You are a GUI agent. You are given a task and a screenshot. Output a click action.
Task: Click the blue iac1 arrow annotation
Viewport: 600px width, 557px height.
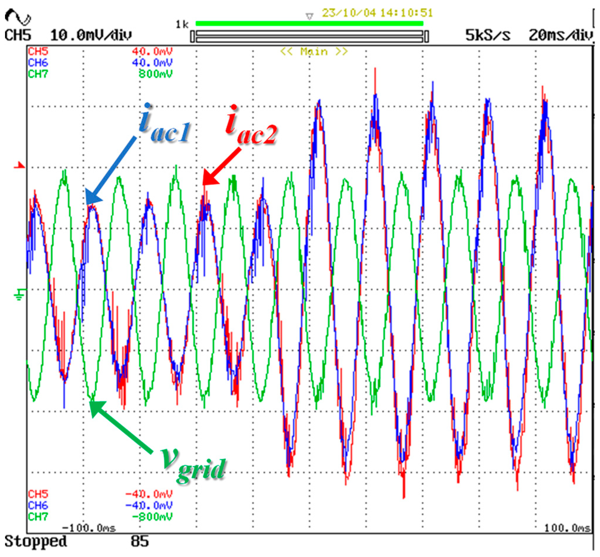[110, 171]
